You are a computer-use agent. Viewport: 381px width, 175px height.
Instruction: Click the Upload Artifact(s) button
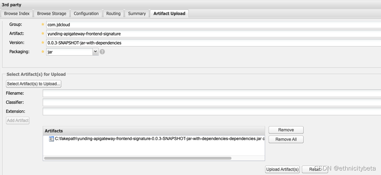[x=282, y=169]
